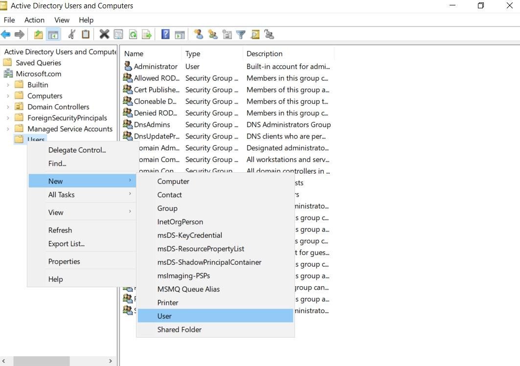Select the Allowed RODC row
The image size is (520, 366).
coord(227,78)
